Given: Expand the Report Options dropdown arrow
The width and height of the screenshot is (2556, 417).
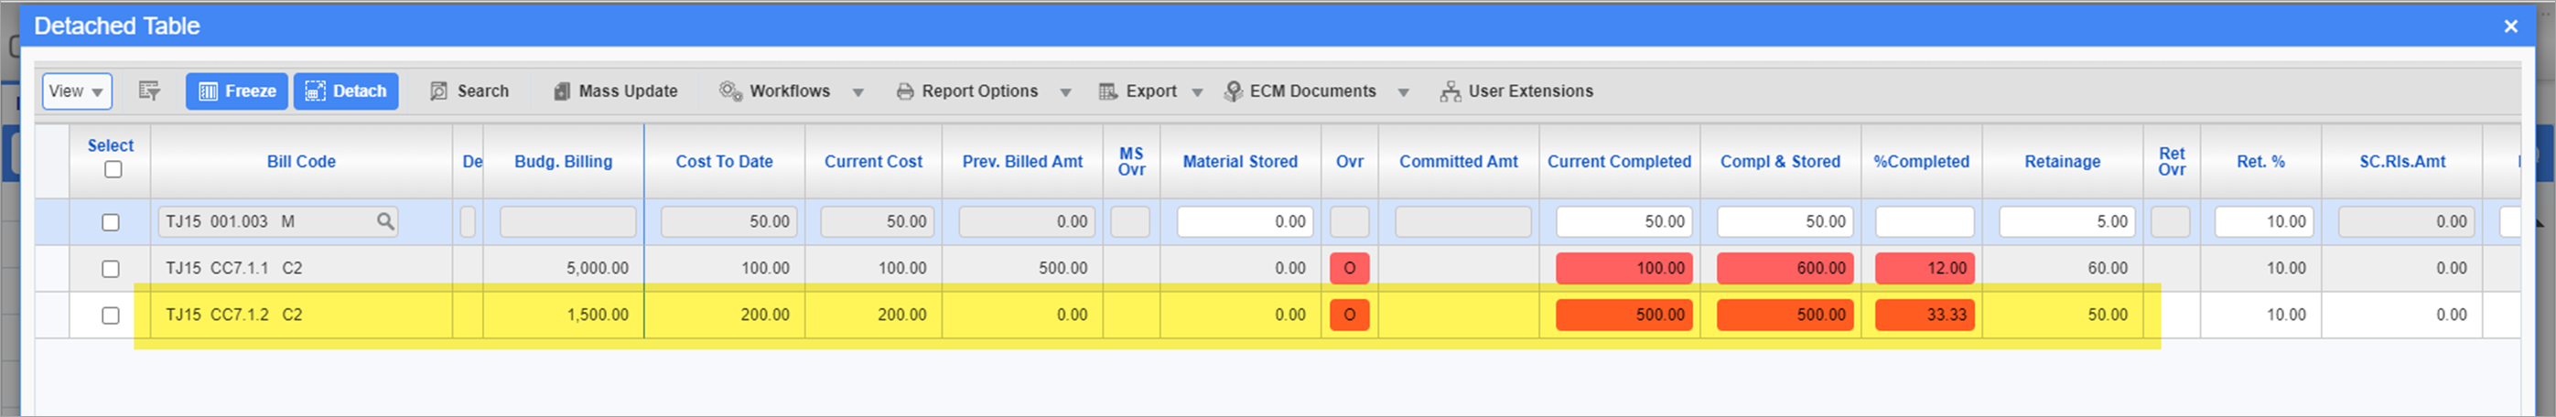Looking at the screenshot, I should [x=1065, y=92].
